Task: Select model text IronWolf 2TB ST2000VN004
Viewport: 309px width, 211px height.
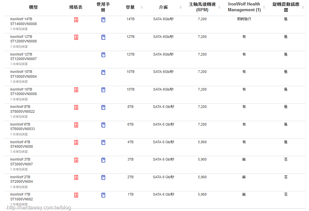Action: pos(22,179)
